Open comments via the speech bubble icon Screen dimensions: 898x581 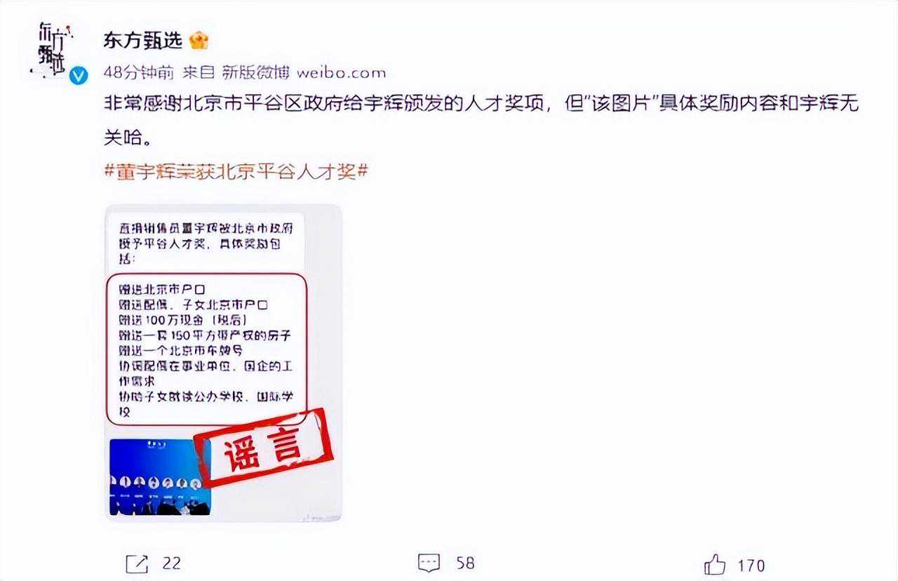(429, 563)
